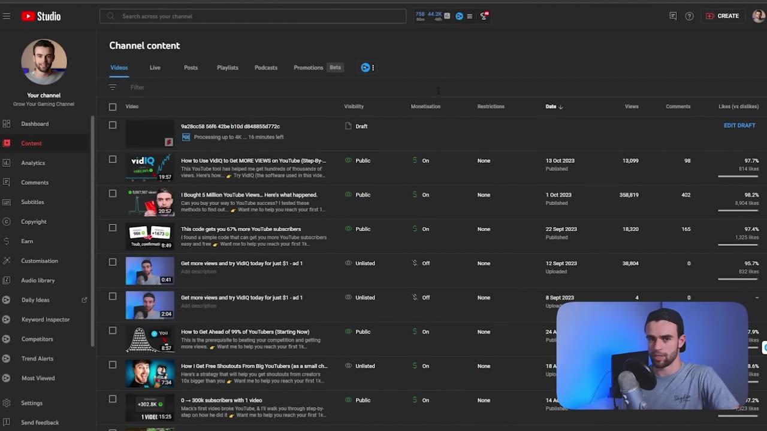
Task: Open the help question mark icon
Action: pos(689,16)
